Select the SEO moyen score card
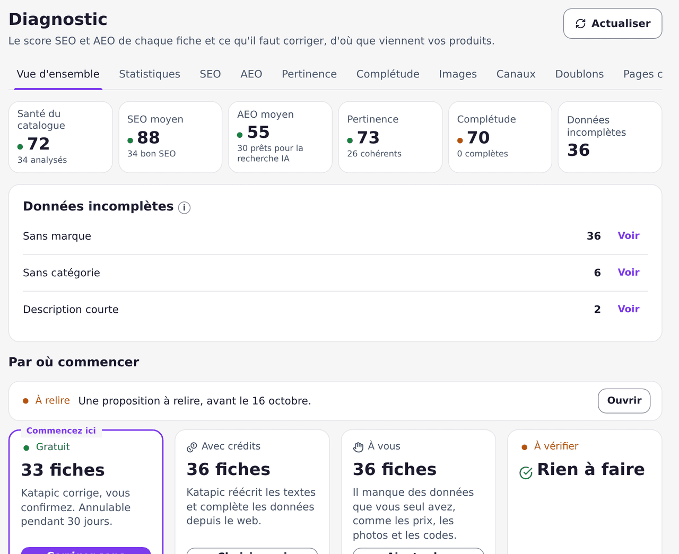679x554 pixels. (x=170, y=137)
